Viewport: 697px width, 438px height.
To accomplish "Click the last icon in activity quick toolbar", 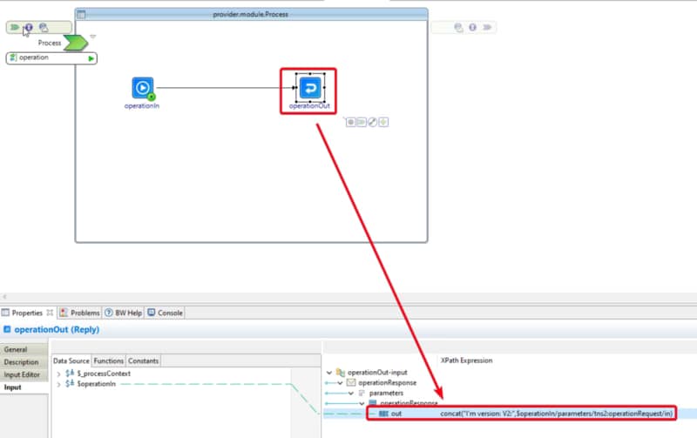I will point(382,122).
